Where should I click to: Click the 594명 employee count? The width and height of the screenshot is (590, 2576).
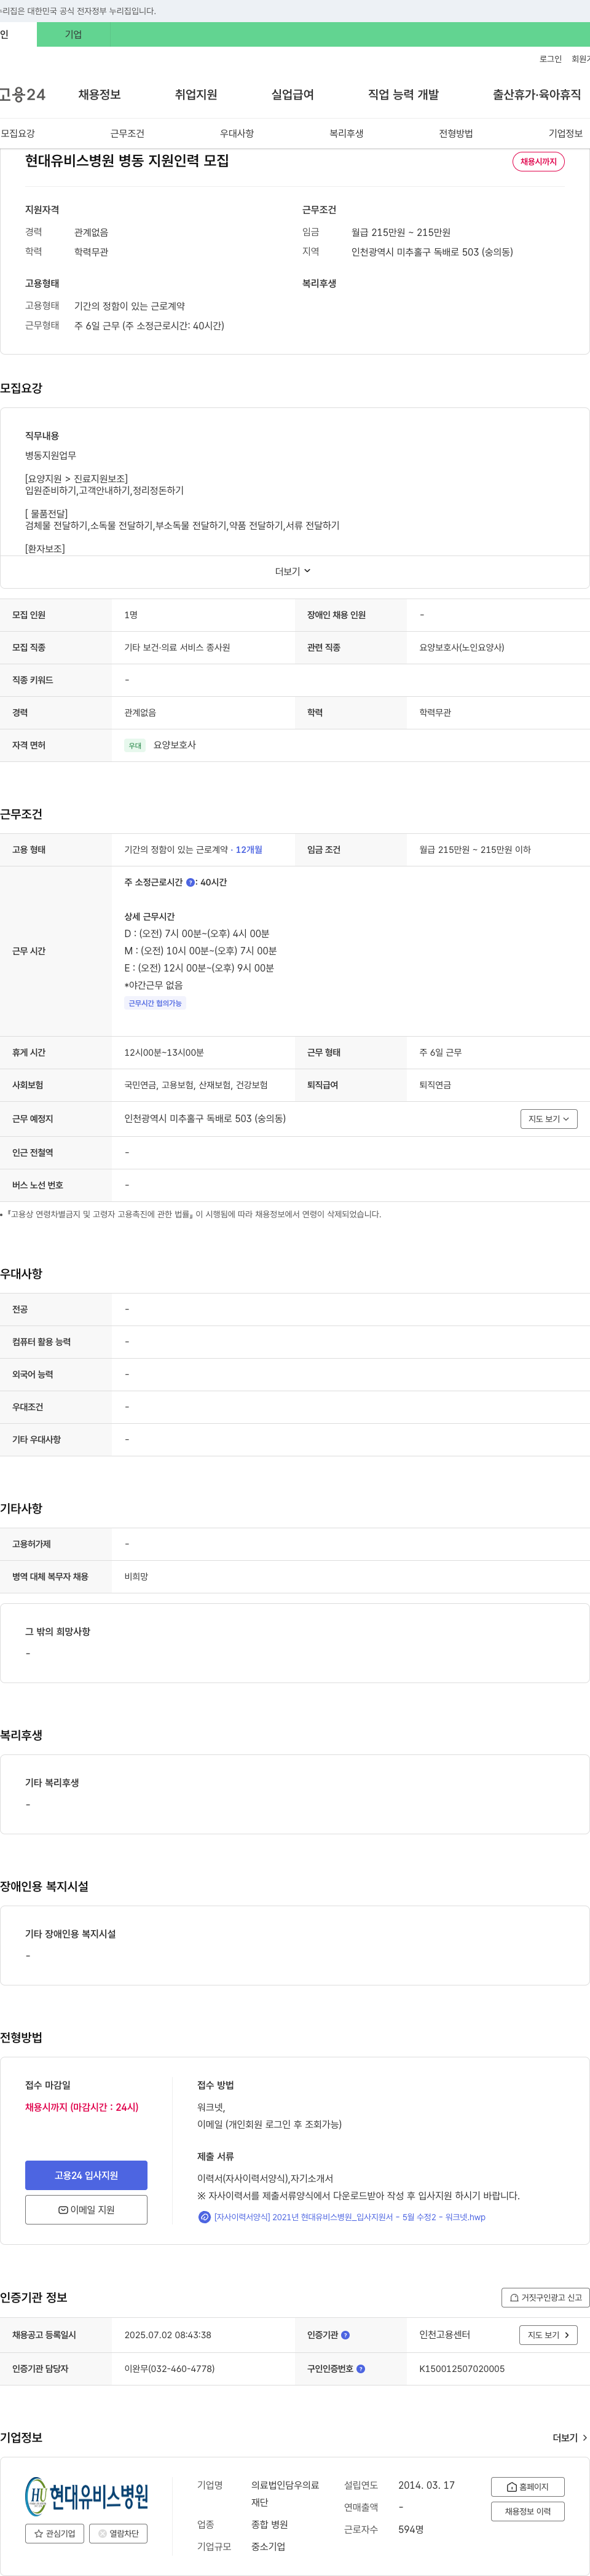(411, 2529)
